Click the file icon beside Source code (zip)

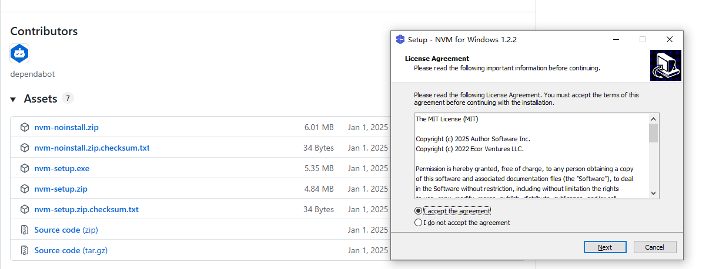[x=24, y=230]
